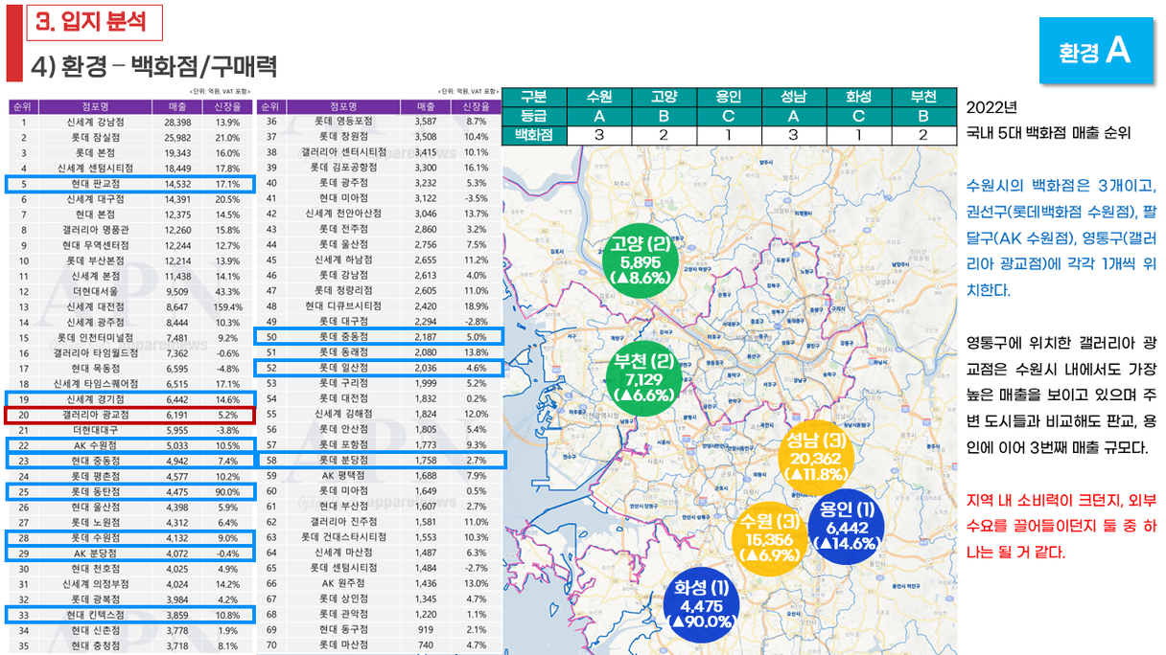Select the '등급' row label
The height and width of the screenshot is (655, 1166).
point(535,116)
